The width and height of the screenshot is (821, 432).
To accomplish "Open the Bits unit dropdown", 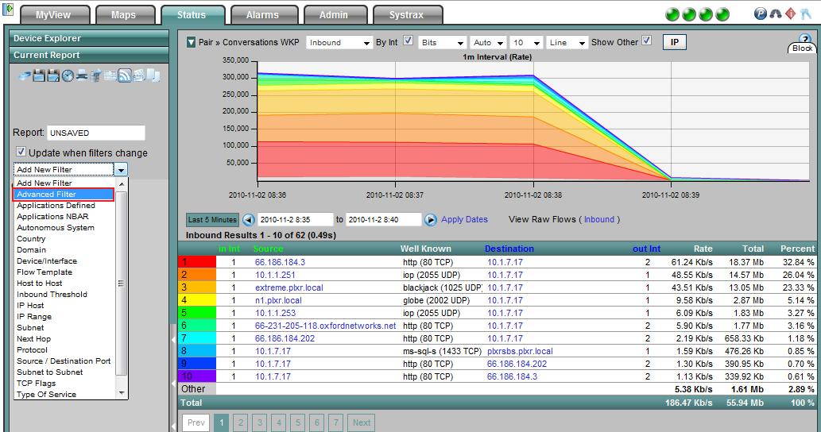I will coord(443,43).
